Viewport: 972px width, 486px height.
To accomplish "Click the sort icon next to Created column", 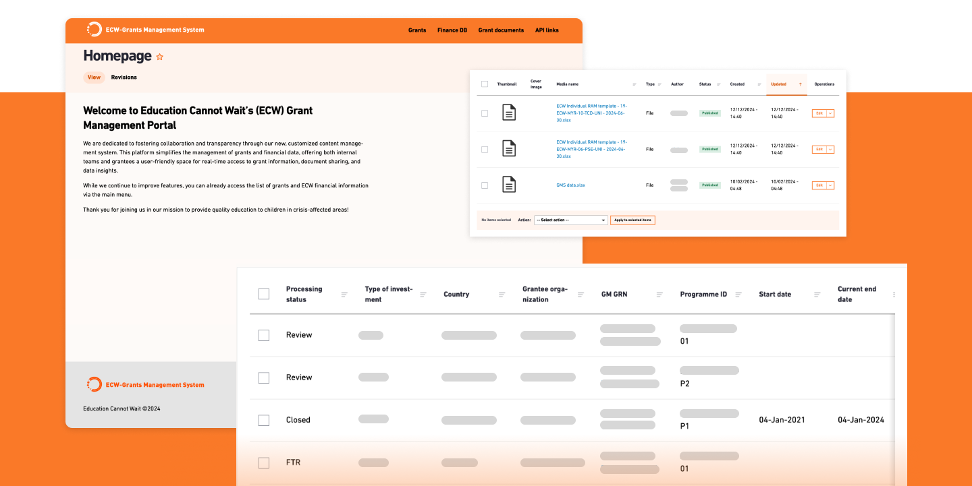I will point(759,84).
